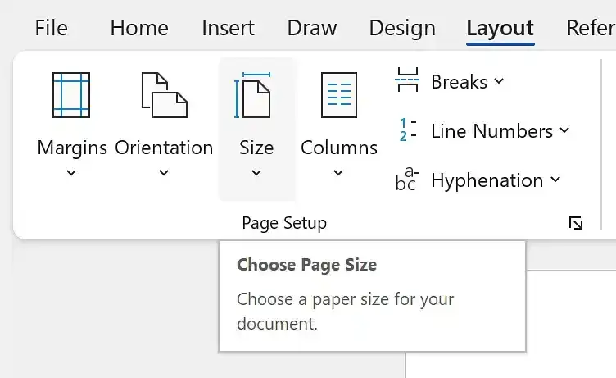616x378 pixels.
Task: Click the Margins grid icon
Action: (71, 95)
